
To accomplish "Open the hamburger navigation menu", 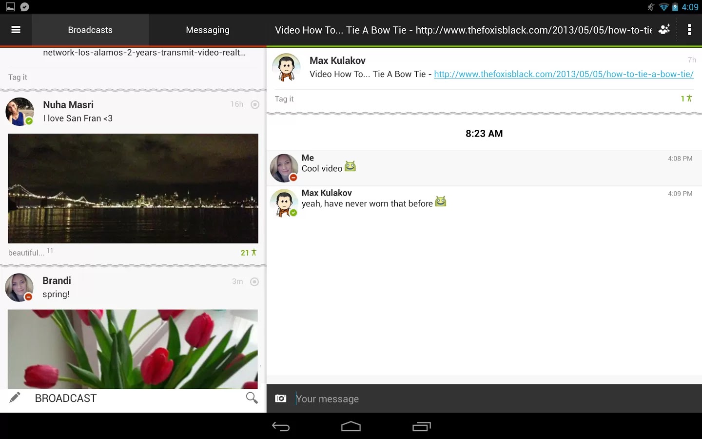I will coord(16,30).
